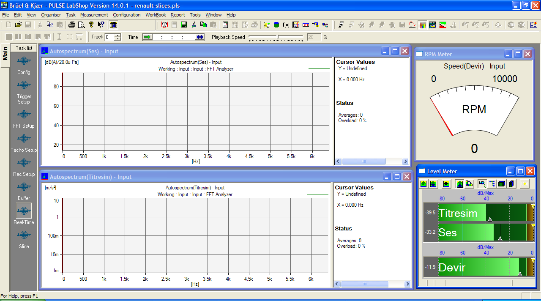Click the Print icon in toolbar
The image size is (541, 301).
tap(72, 25)
